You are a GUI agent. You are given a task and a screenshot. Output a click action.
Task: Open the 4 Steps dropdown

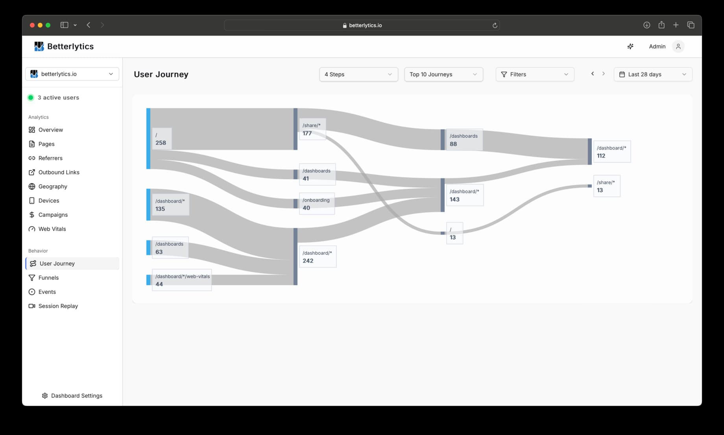[358, 74]
